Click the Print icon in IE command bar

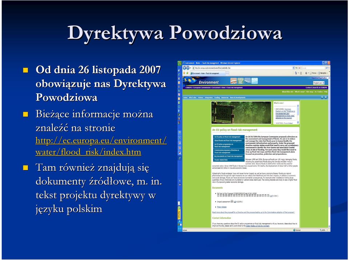[x=306, y=73]
